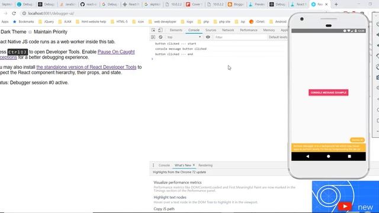Open the Rendering drawer tab

click(205, 165)
